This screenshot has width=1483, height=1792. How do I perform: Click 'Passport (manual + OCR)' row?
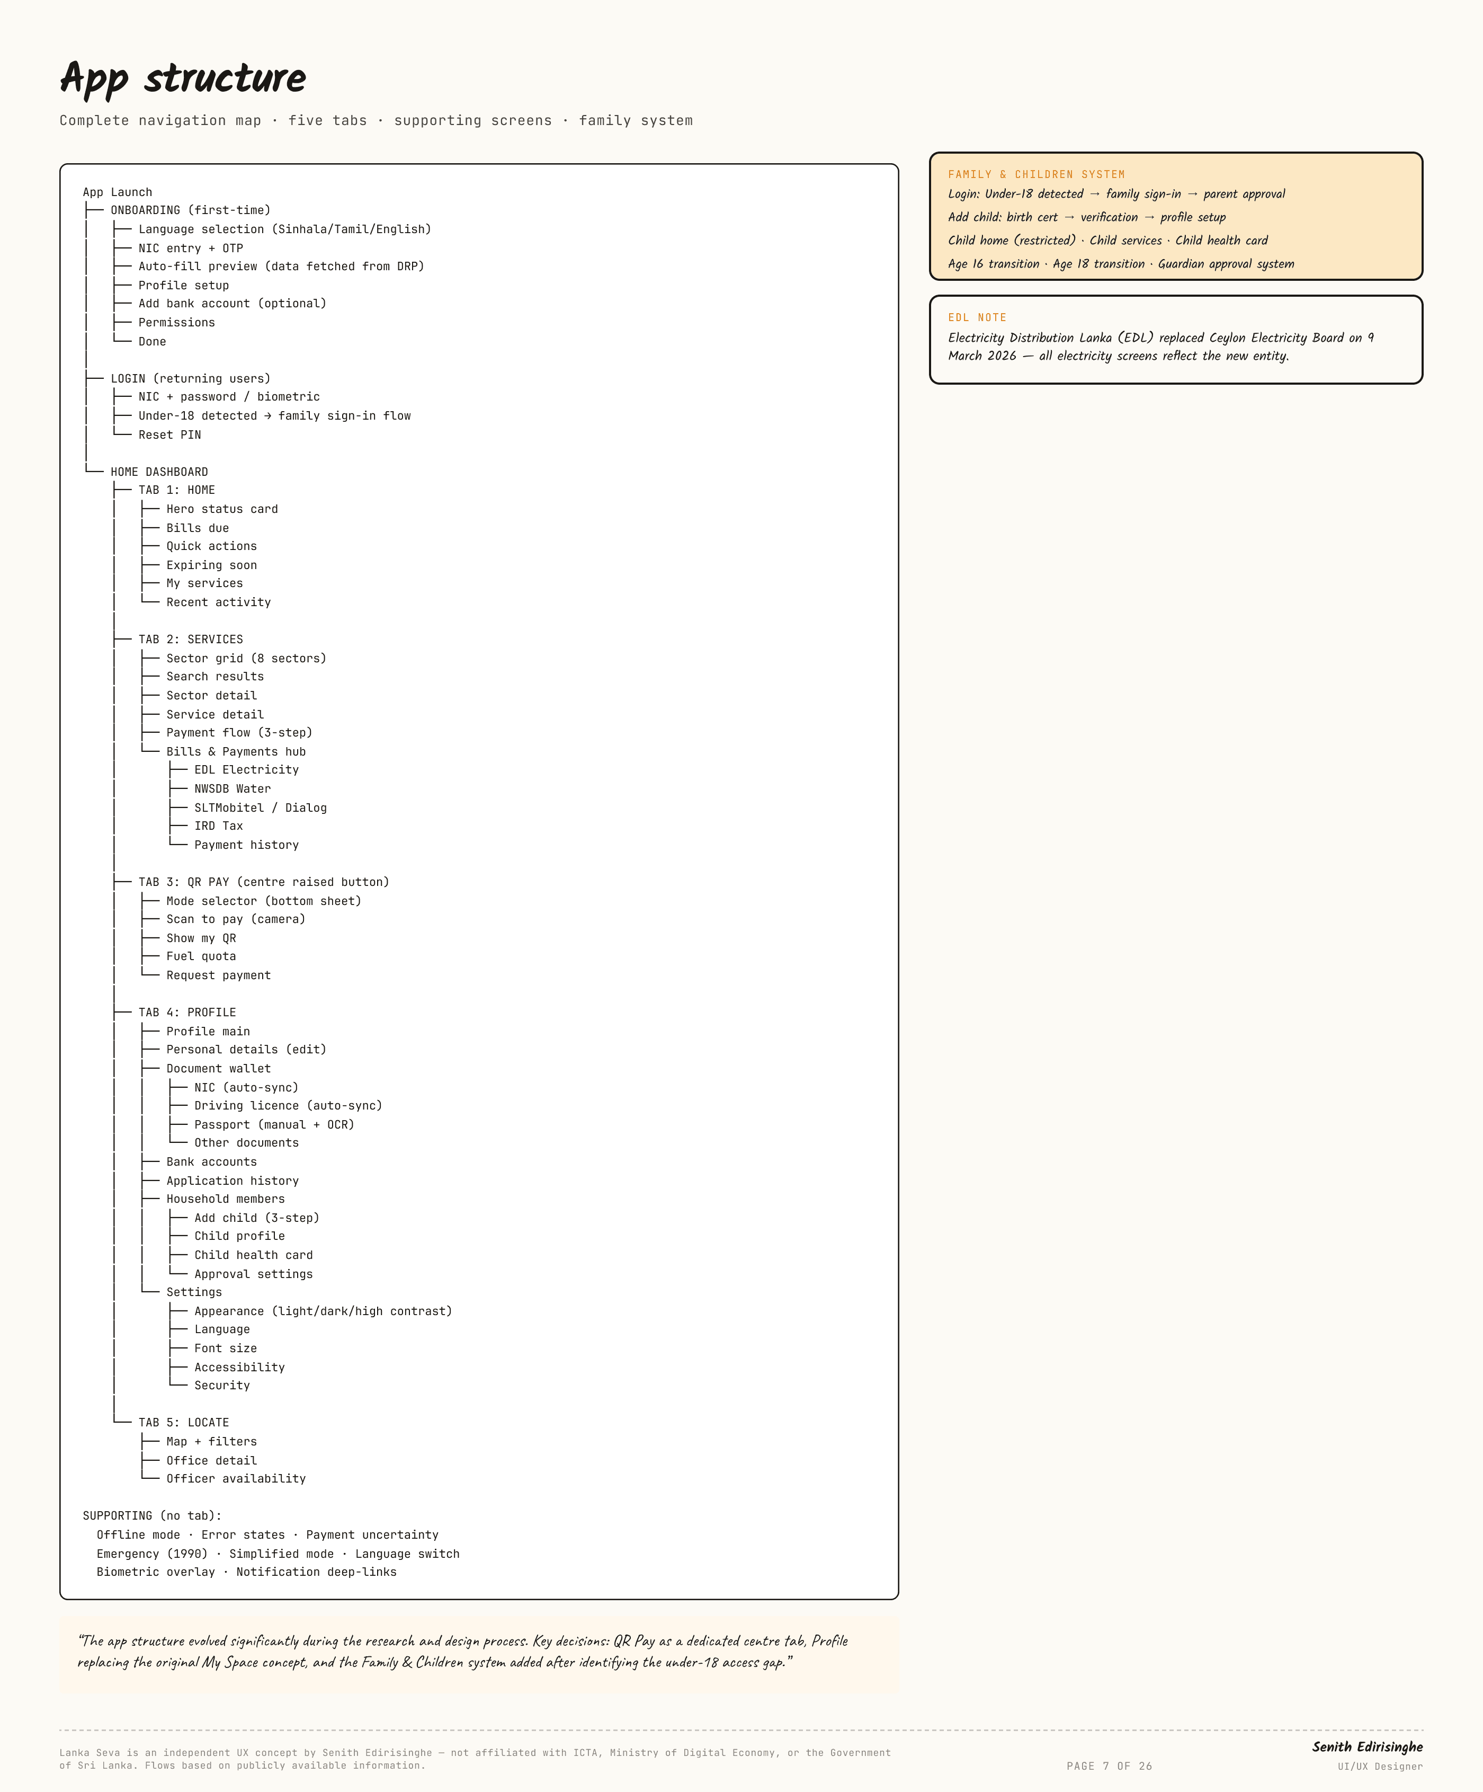[274, 1124]
